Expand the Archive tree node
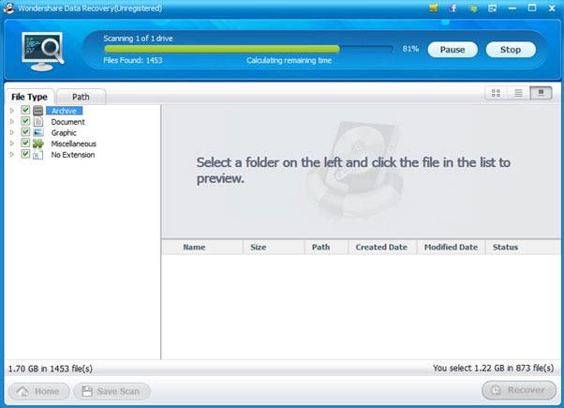 12,111
